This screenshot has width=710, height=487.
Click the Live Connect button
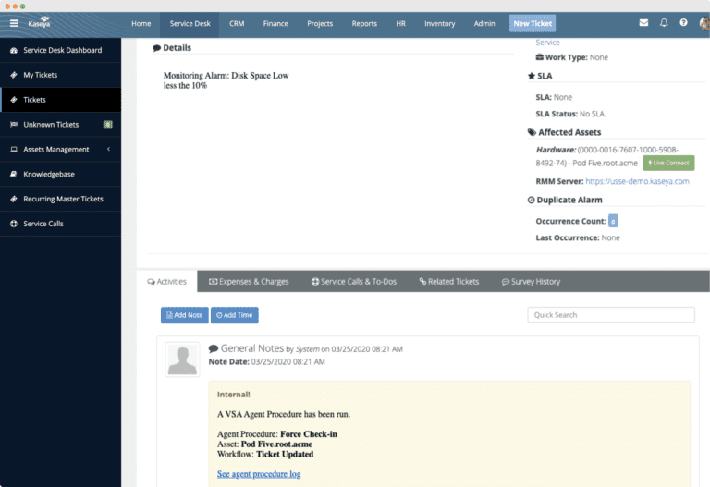[x=668, y=163]
